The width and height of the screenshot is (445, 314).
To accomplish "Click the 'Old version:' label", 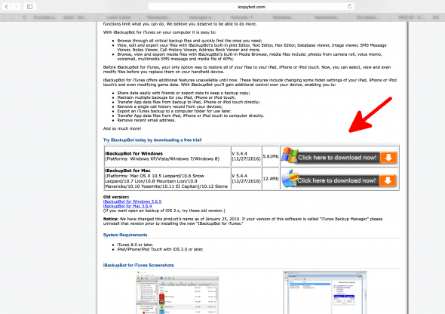I will point(116,197).
